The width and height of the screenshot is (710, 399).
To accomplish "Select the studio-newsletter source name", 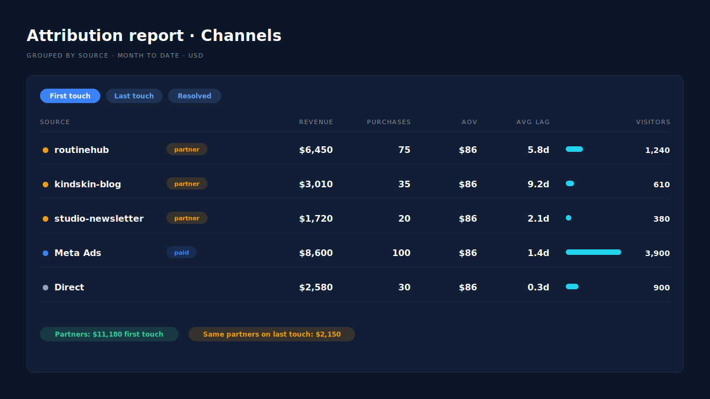I will tap(99, 219).
